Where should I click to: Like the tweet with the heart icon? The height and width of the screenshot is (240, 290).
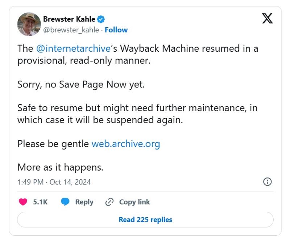[x=23, y=202]
